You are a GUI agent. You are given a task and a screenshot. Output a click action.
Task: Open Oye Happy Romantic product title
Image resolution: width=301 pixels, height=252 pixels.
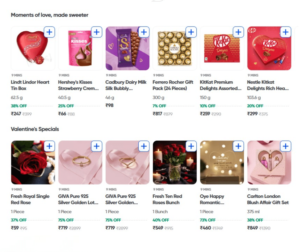(212, 199)
